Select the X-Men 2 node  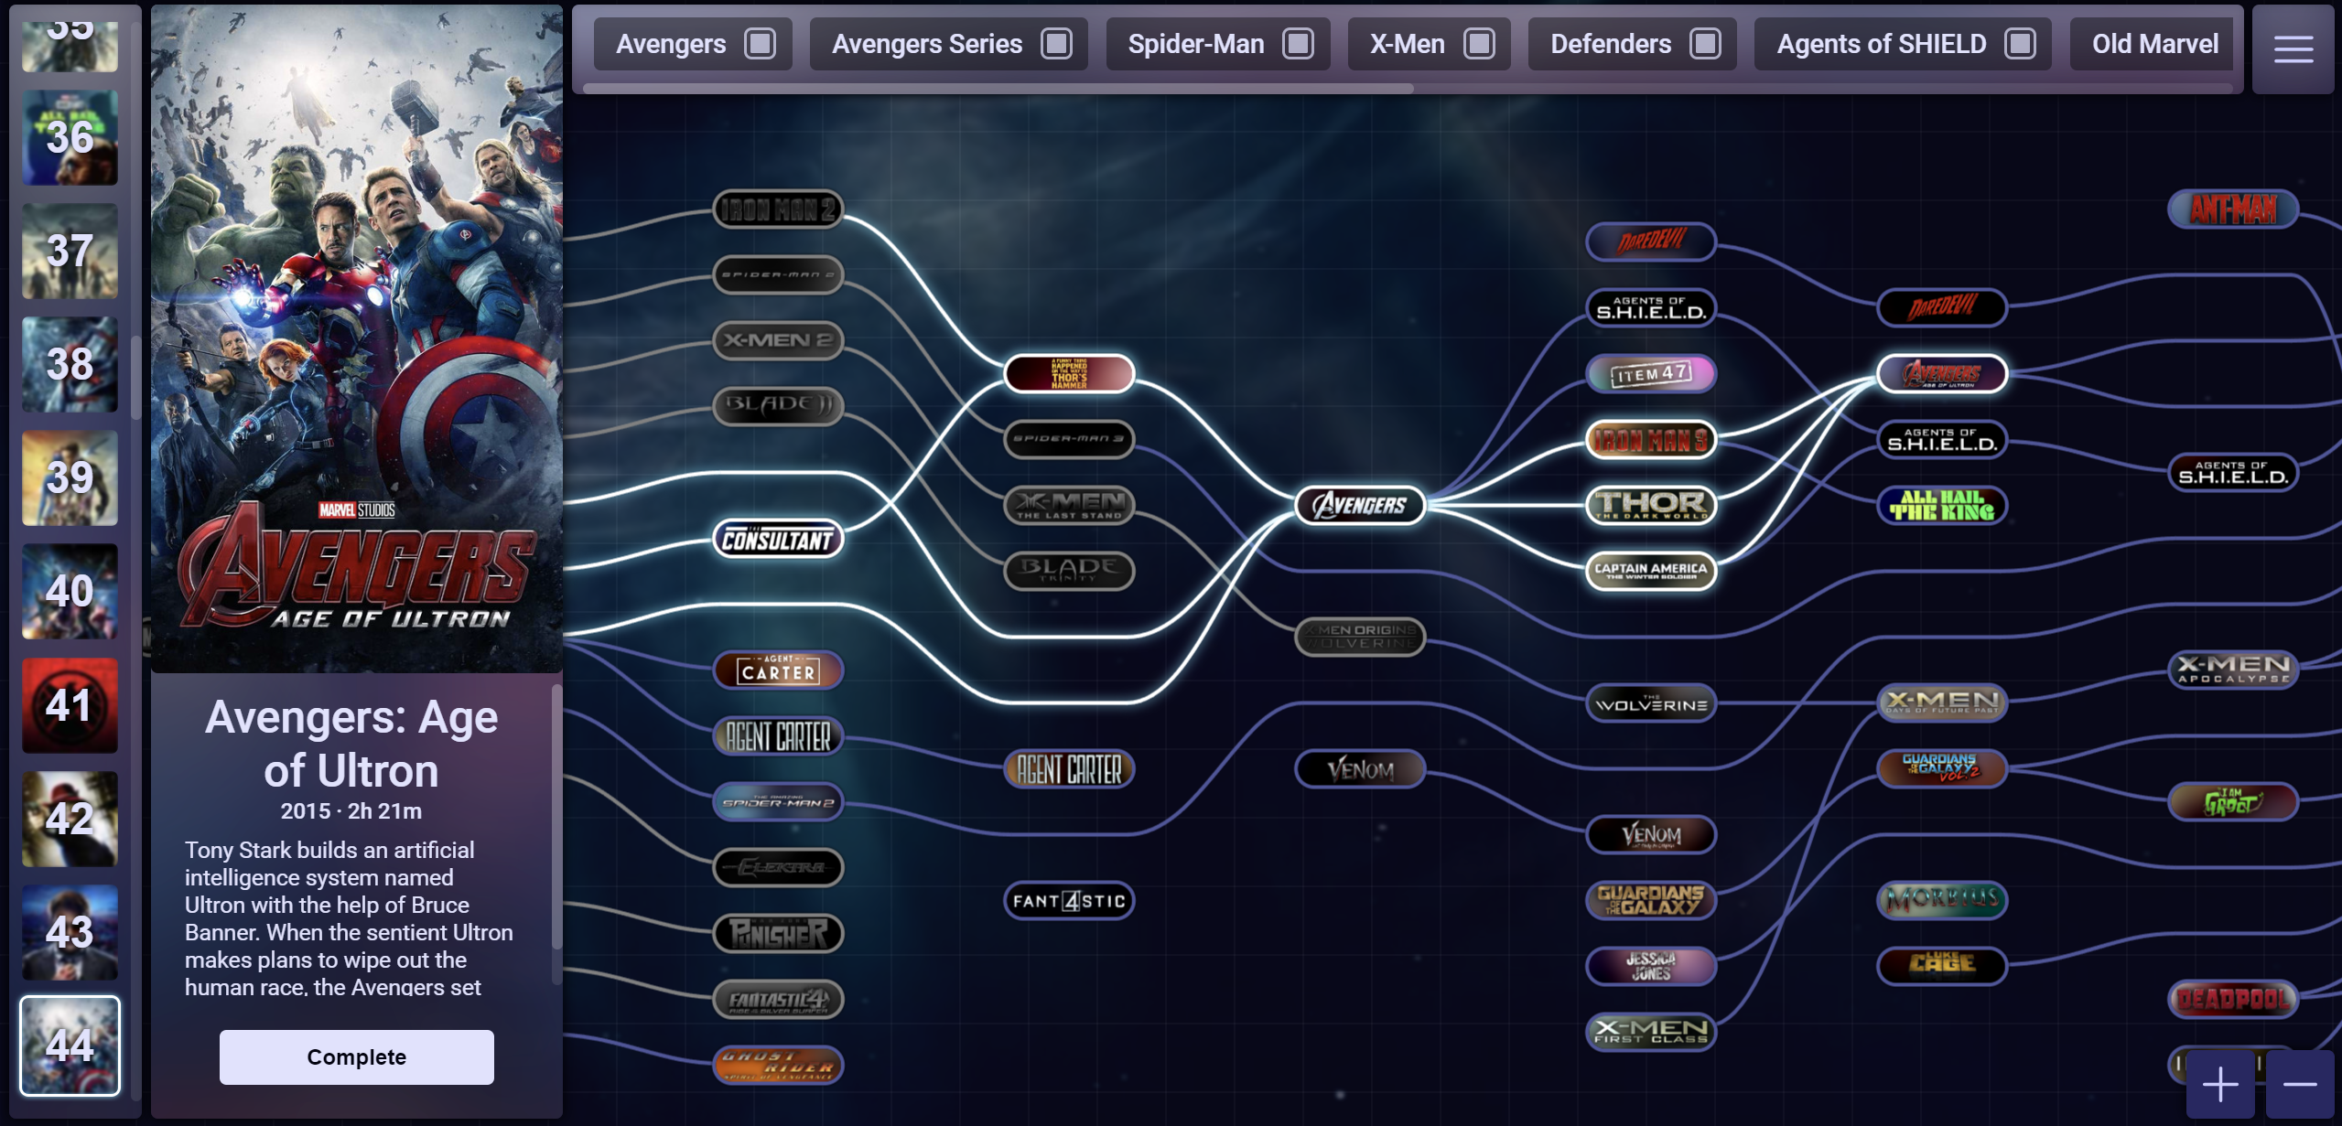(778, 340)
